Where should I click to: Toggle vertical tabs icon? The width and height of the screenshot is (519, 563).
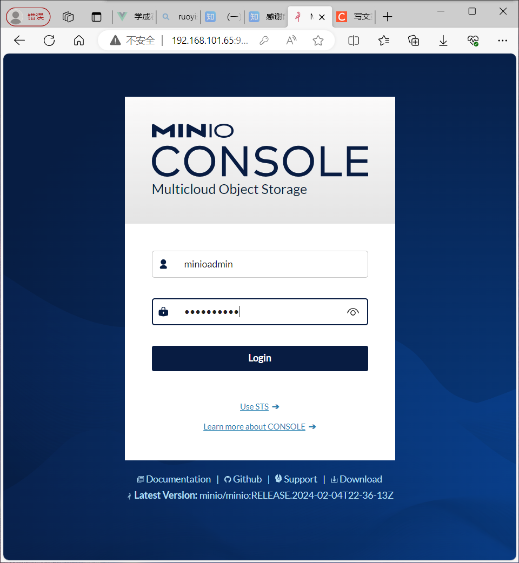pos(96,17)
